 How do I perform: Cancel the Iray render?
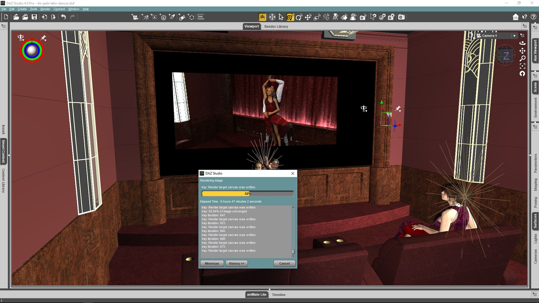coord(284,263)
